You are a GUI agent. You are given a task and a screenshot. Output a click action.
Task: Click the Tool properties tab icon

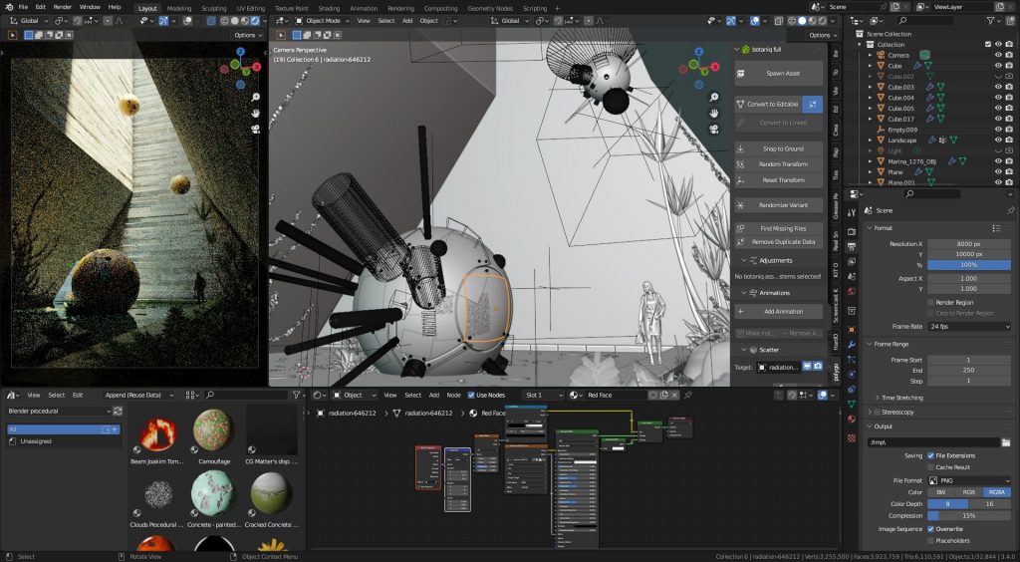coord(852,212)
